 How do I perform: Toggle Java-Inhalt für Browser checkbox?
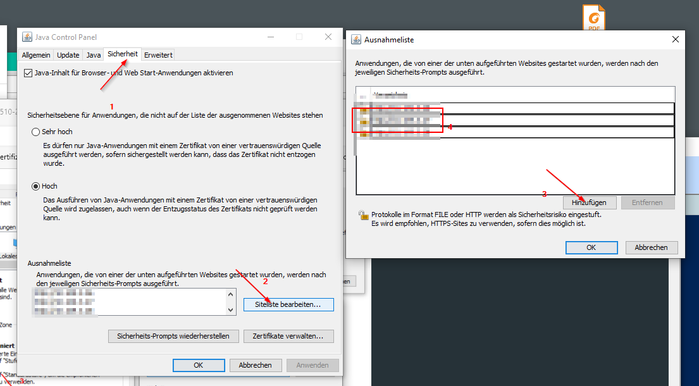click(x=28, y=73)
